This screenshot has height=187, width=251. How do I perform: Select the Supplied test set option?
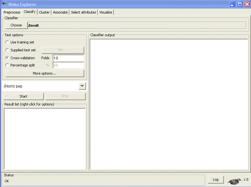tap(7, 50)
